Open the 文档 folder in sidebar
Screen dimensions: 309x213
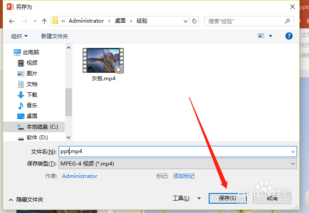click(28, 84)
